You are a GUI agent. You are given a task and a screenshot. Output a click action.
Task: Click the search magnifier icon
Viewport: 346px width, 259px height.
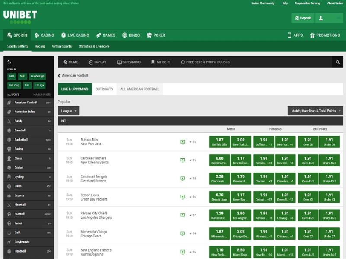[338, 62]
